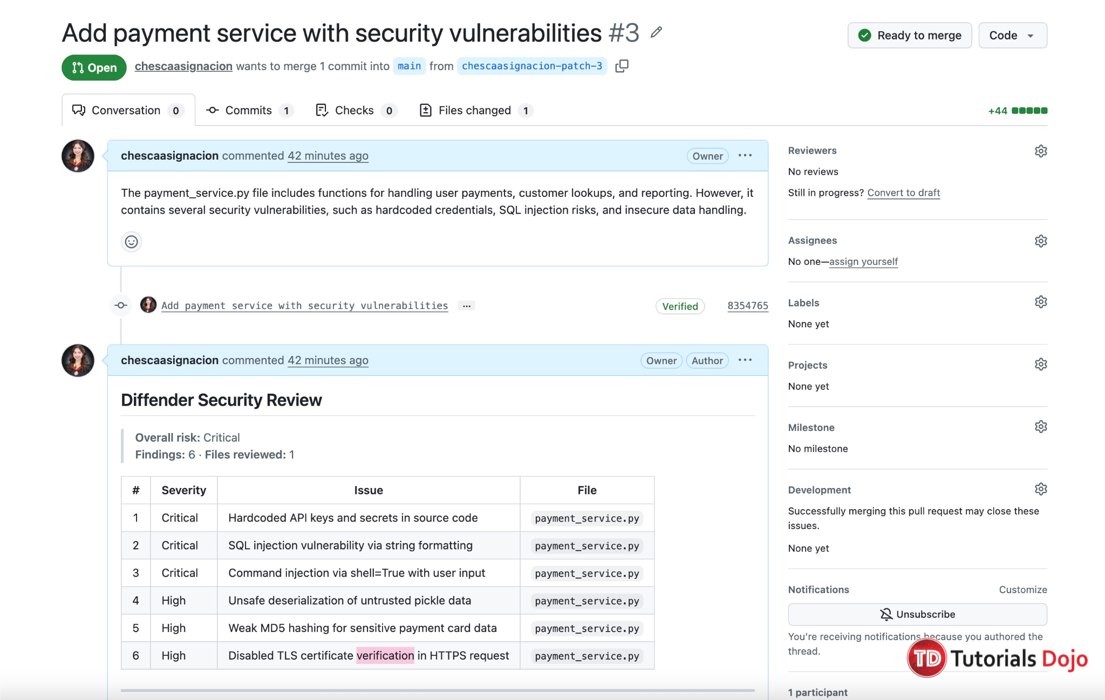1105x700 pixels.
Task: Click payment_service.py in the MD5 hashing row
Action: click(587, 628)
